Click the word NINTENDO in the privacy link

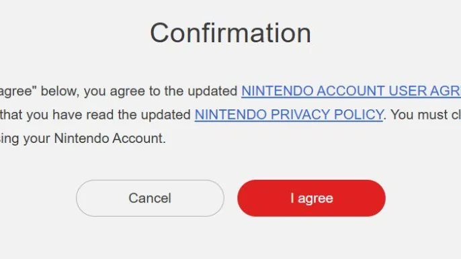[230, 115]
